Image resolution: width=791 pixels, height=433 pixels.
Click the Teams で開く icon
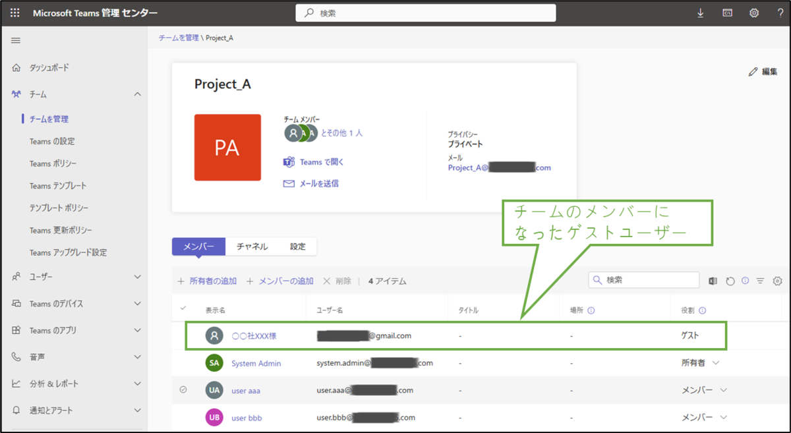(x=289, y=162)
